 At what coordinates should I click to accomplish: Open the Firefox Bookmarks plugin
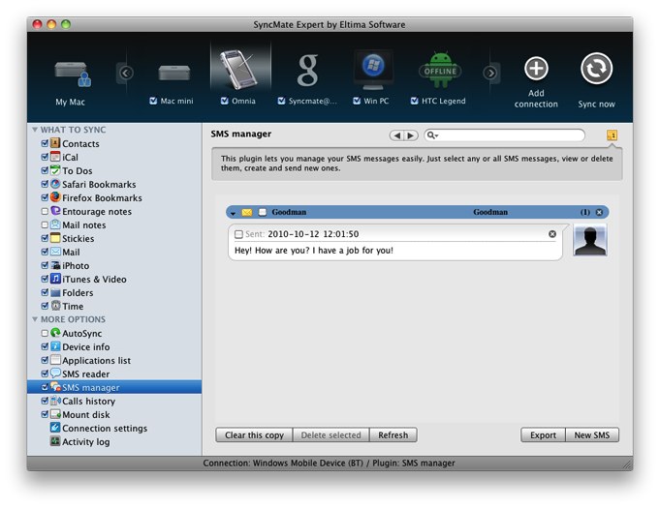[102, 198]
